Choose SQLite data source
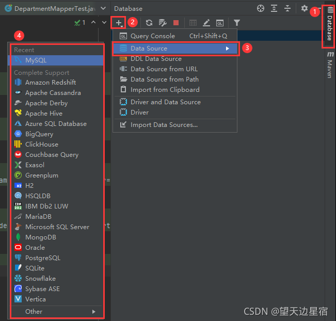 (x=56, y=268)
